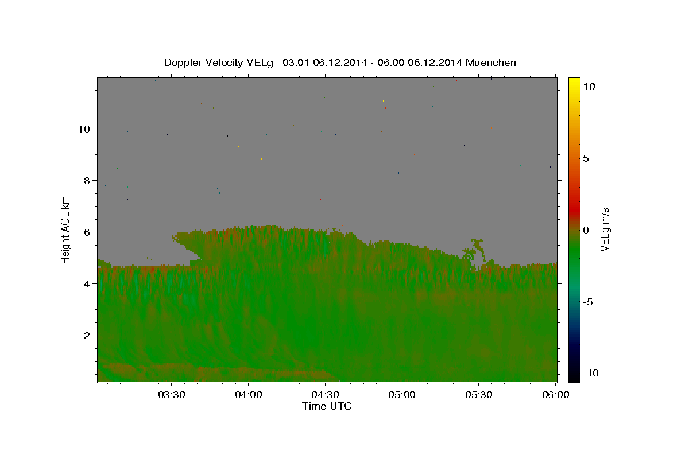Click the height axis label 6
689x459 pixels.
tap(87, 232)
